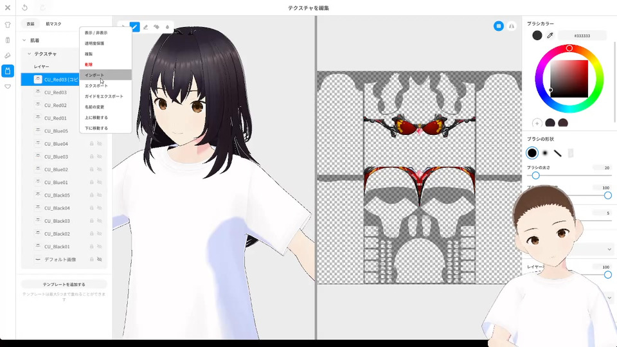Toggle visibility of デフォルト画像 layer
Screen dimensions: 617x347
[x=100, y=259]
